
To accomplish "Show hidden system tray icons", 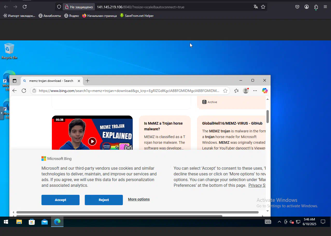I will click(x=279, y=222).
